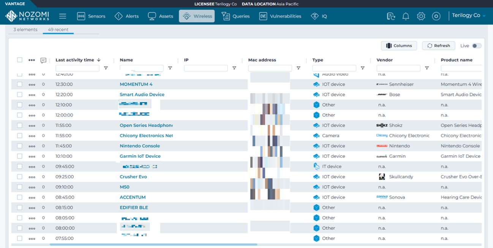The width and height of the screenshot is (493, 248).
Task: Check the select-all header checkbox
Action: point(20,60)
